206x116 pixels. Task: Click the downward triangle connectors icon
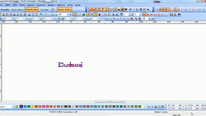coord(92,15)
